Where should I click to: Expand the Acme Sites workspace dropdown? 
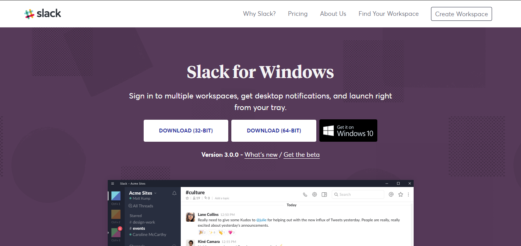(156, 193)
